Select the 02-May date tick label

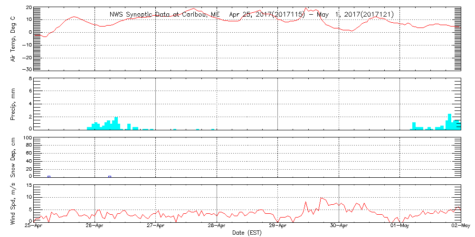[x=460, y=226]
